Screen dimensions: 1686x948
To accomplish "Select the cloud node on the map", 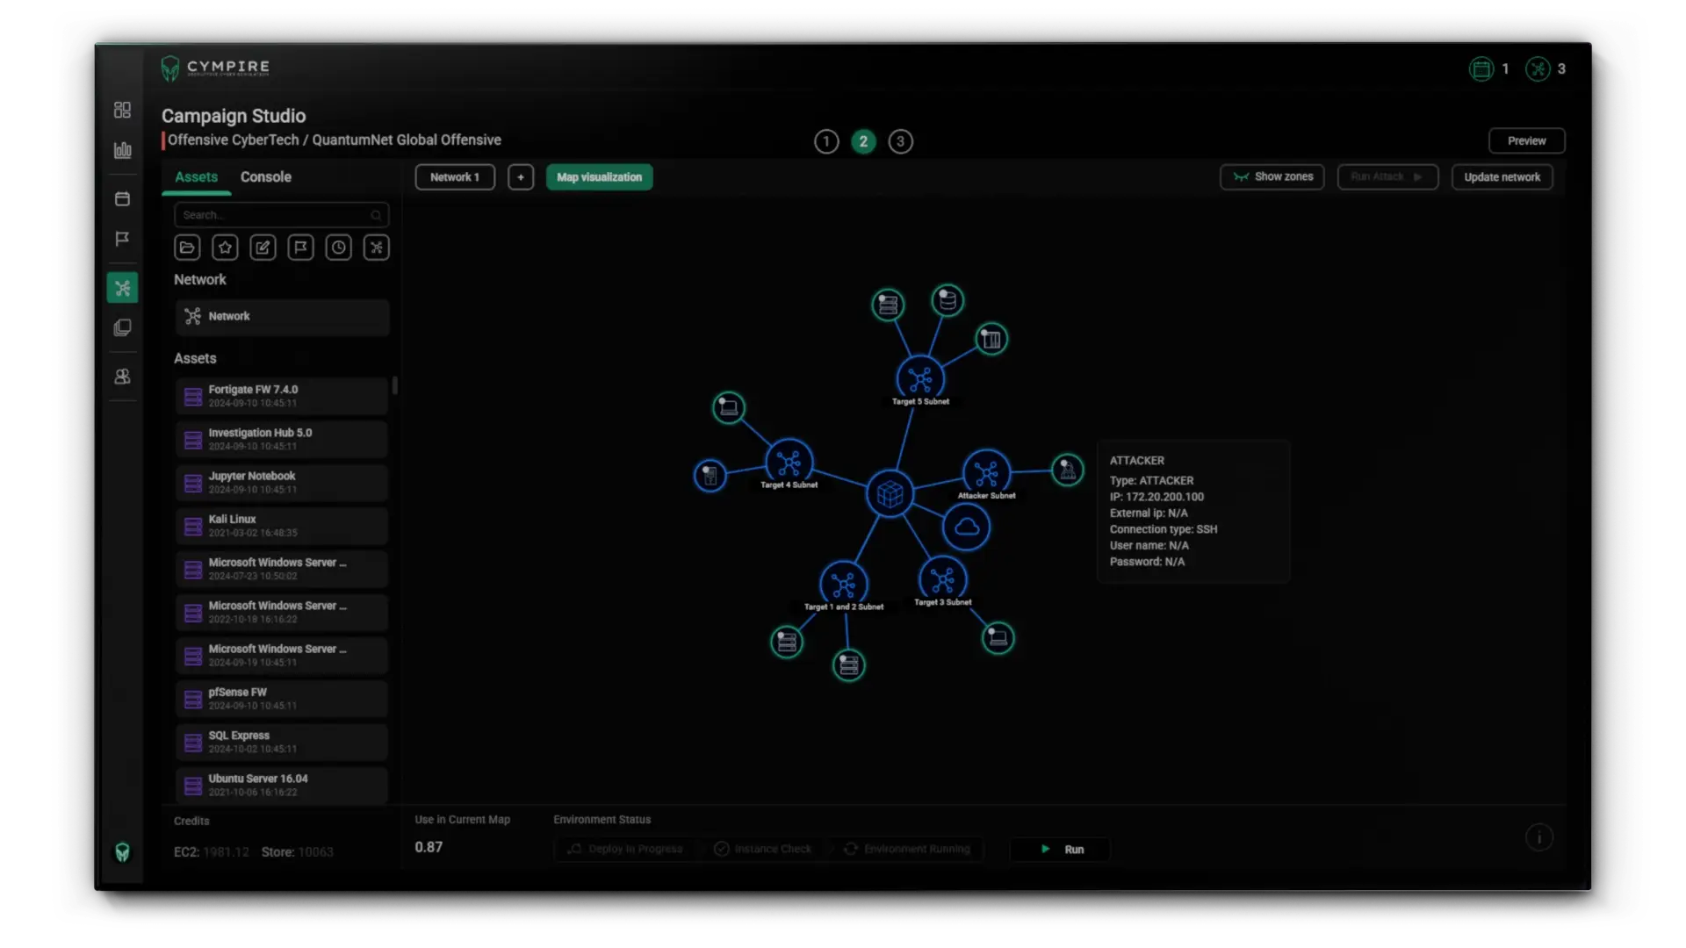I will 966,528.
